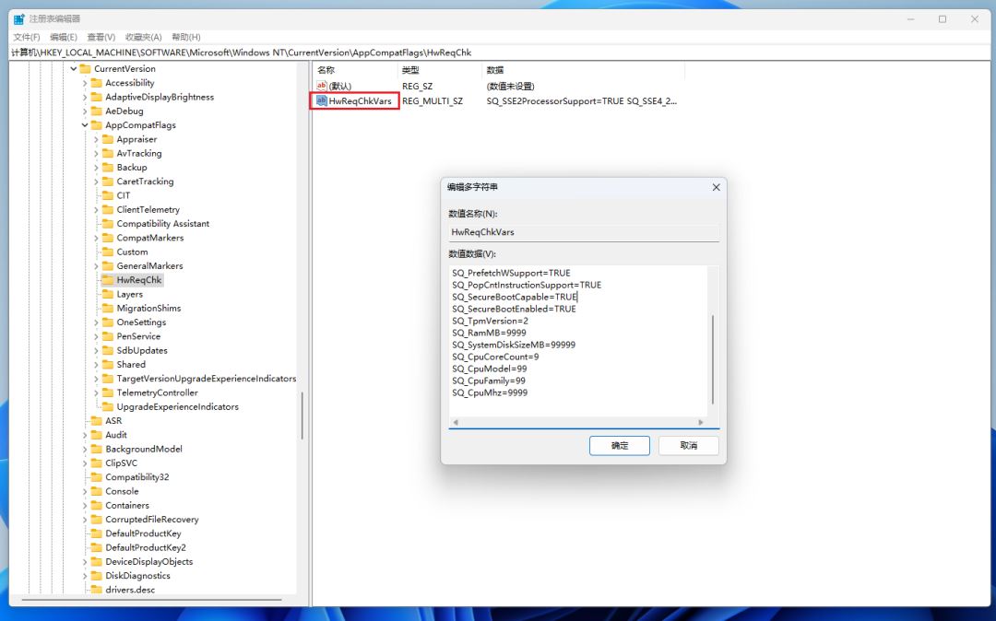Click the 取消 button in dialog

tap(688, 445)
